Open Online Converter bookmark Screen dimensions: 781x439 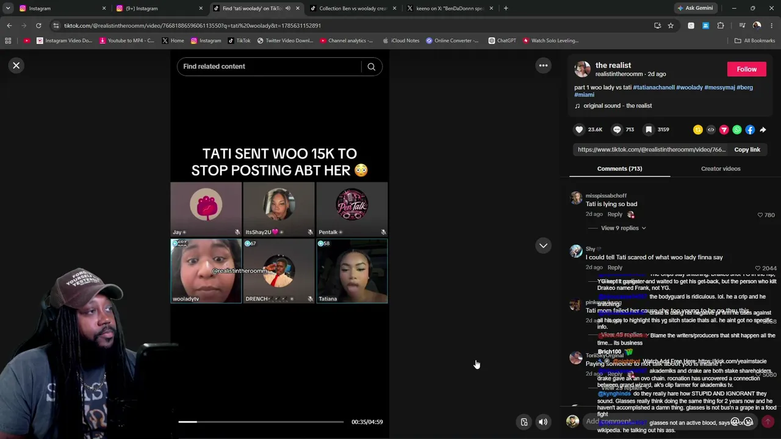[x=453, y=41]
